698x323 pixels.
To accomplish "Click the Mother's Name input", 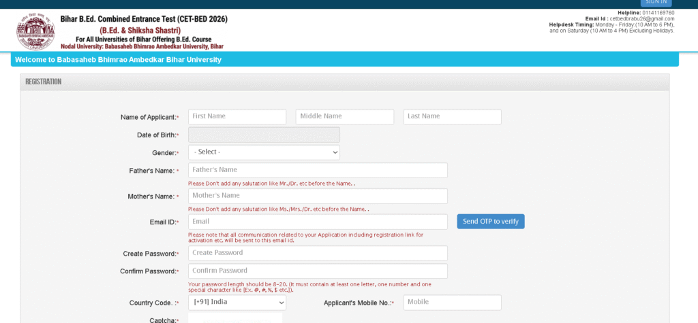I will (318, 196).
